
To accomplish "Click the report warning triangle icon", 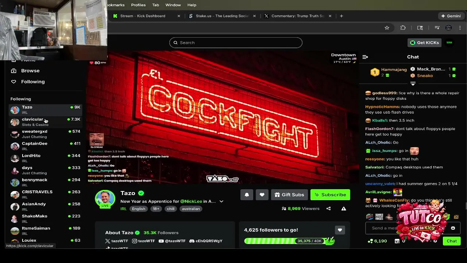I will [x=344, y=209].
